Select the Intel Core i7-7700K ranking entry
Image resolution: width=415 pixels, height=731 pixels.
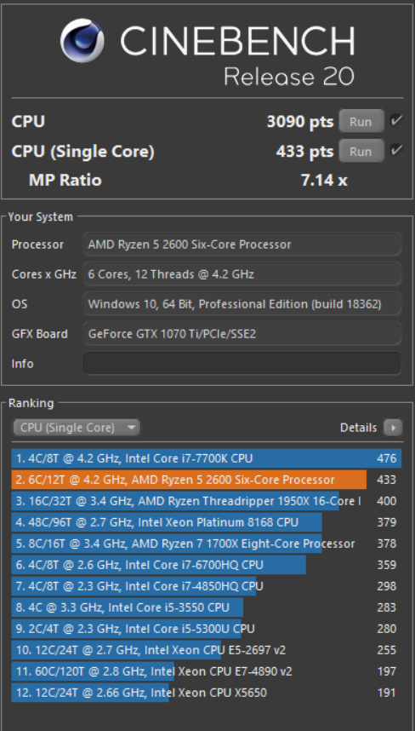coord(207,458)
